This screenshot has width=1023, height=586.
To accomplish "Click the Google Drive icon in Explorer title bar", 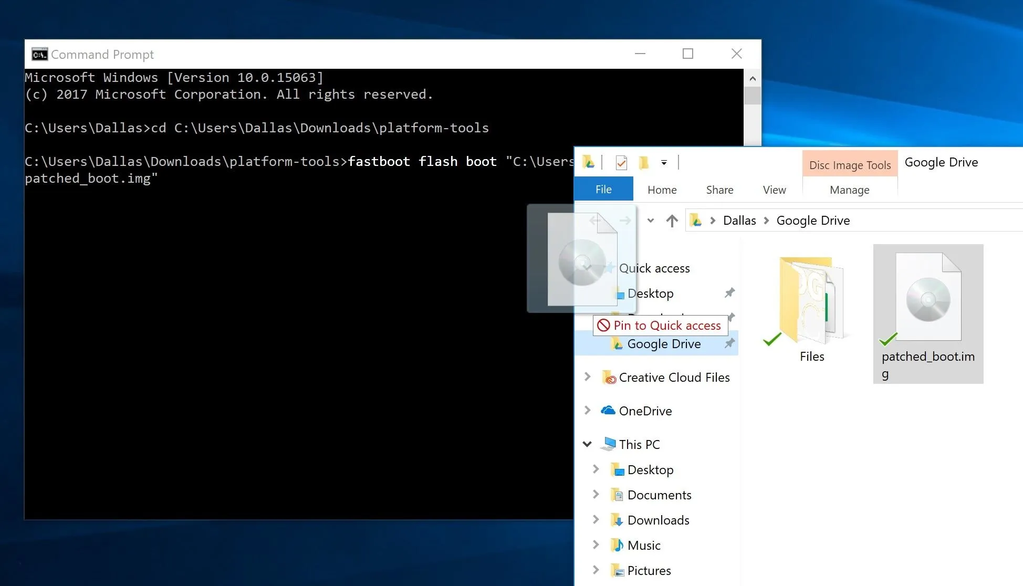I will (x=589, y=162).
